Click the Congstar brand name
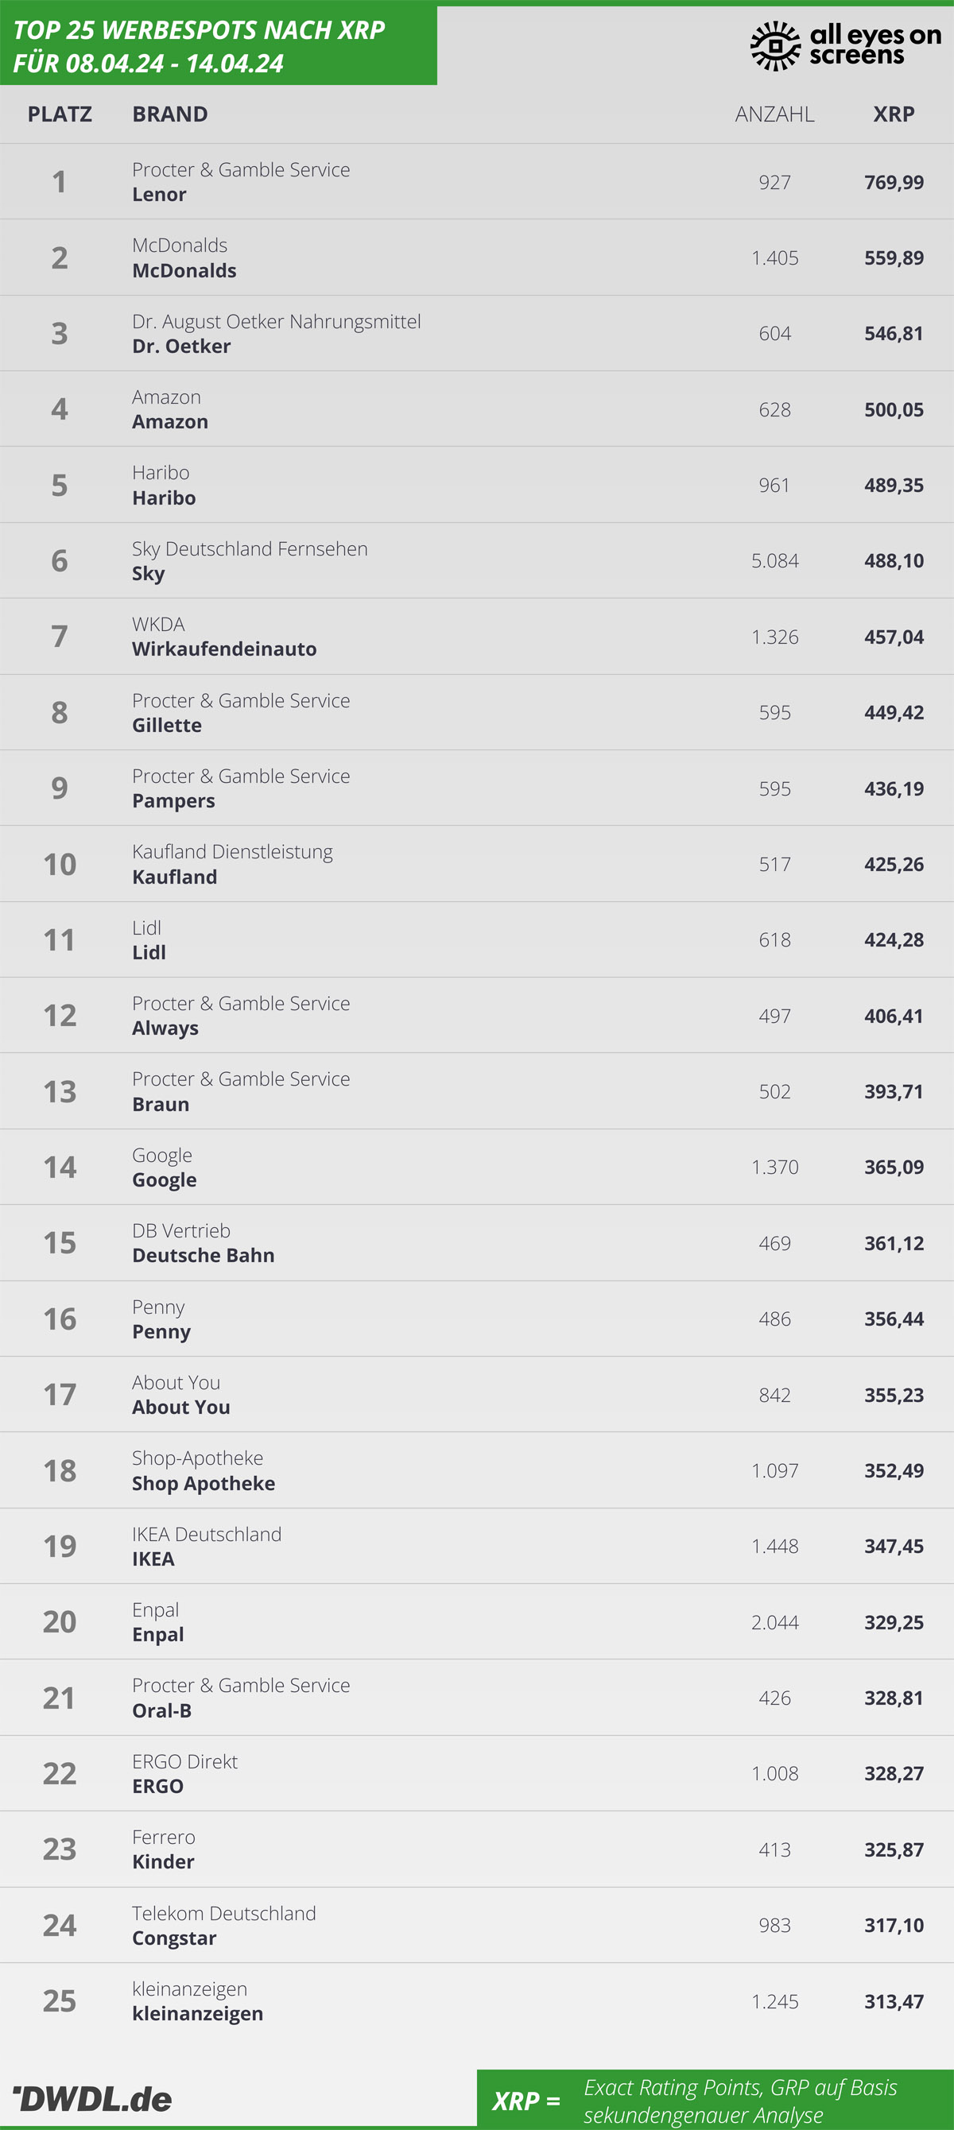The image size is (954, 2130). [x=175, y=1938]
